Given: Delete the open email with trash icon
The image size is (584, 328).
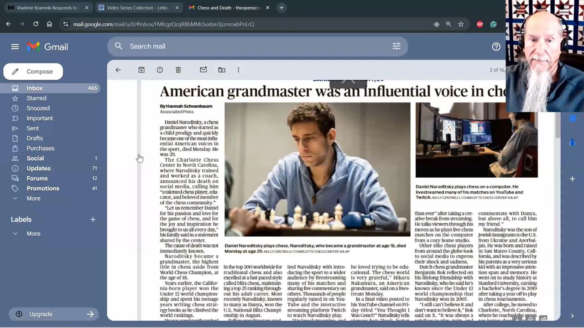Looking at the screenshot, I should pos(178,70).
